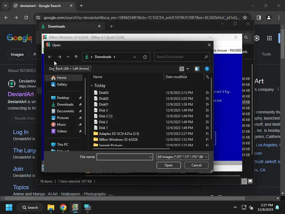Open a new Chrome tab

coord(81,6)
